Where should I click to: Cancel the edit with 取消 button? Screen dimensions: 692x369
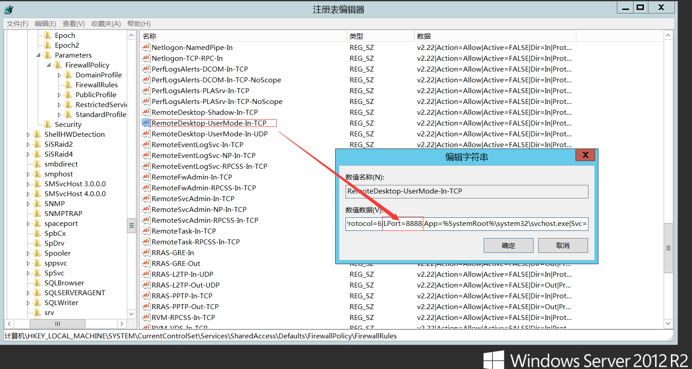[x=563, y=246]
